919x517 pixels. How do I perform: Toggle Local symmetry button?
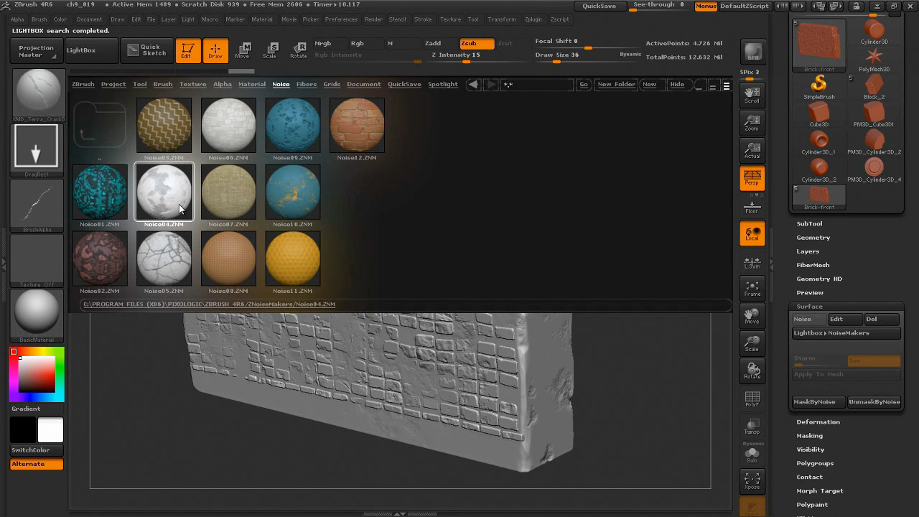(x=752, y=233)
